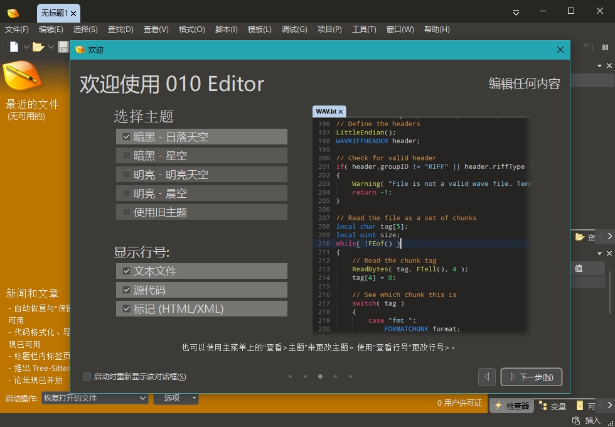Click the save disk icon in toolbar

pos(63,47)
